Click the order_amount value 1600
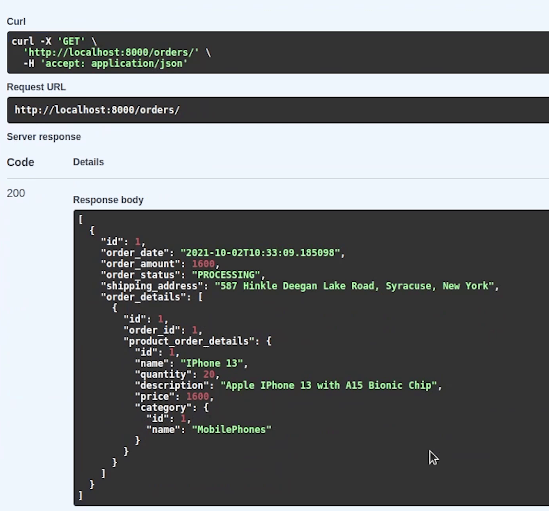 click(203, 264)
